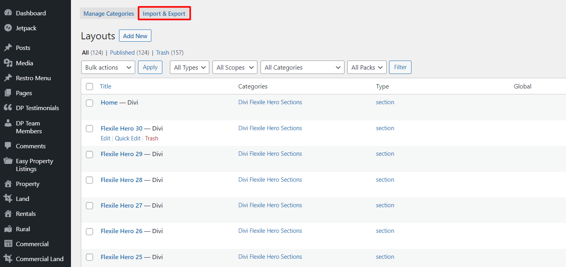Open the Jetpack admin panel
566x267 pixels.
26,28
